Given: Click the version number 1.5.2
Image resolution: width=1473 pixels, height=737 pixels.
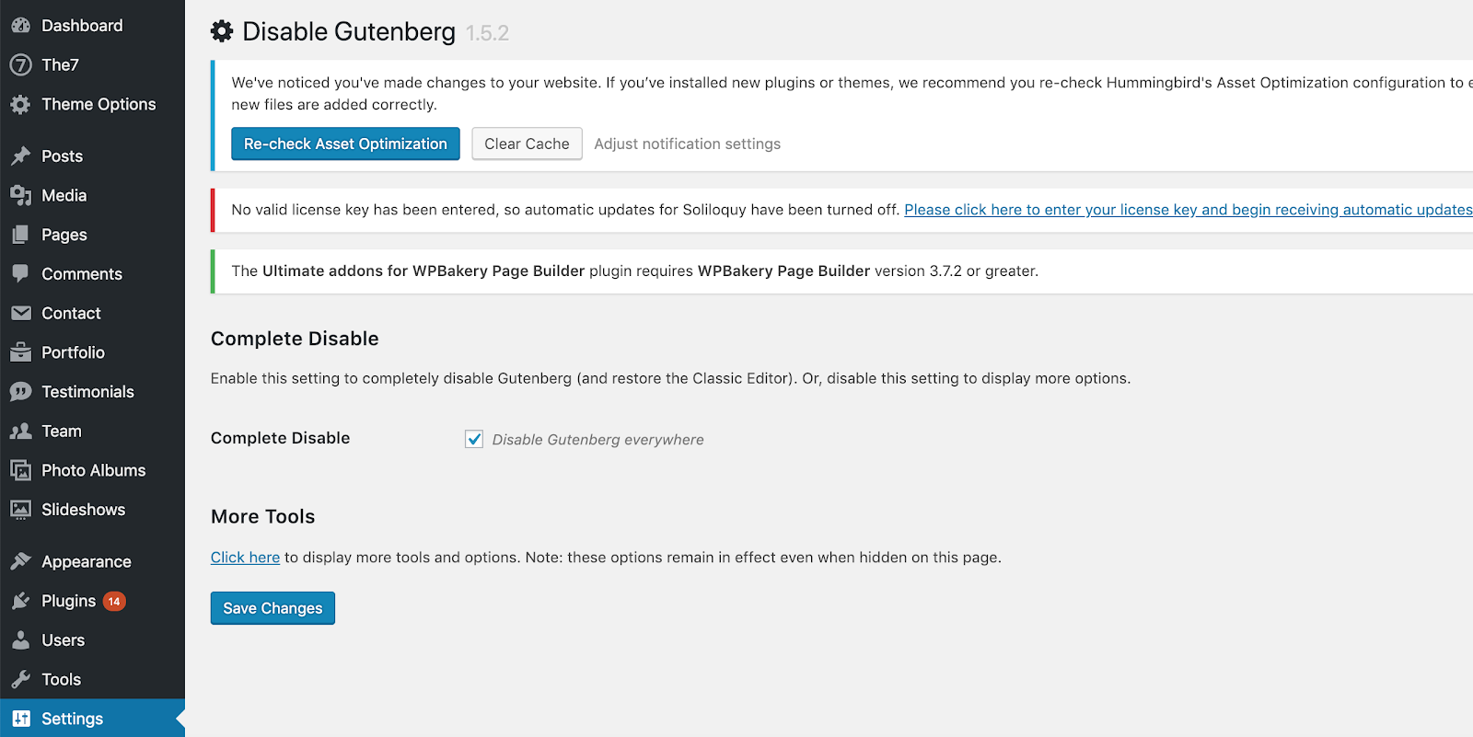Looking at the screenshot, I should [487, 33].
